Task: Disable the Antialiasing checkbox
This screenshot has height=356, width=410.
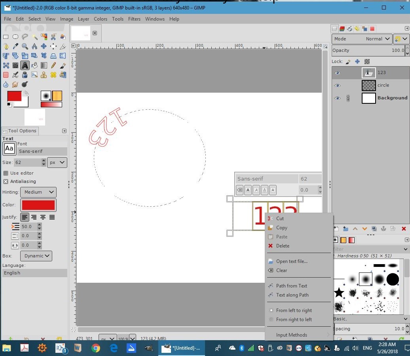Action: pyautogui.click(x=6, y=181)
